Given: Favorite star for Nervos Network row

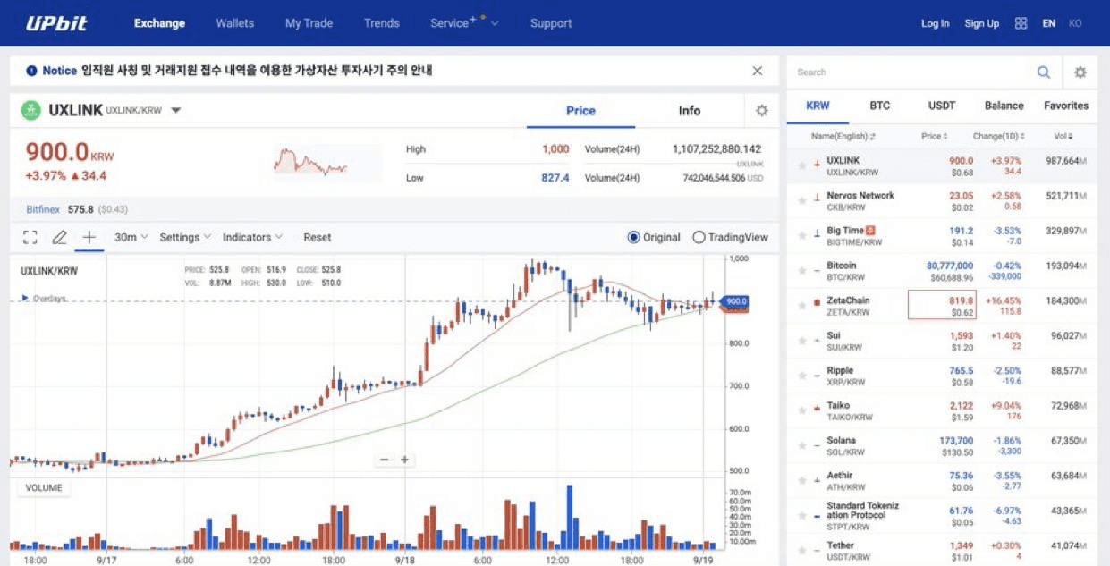Looking at the screenshot, I should tap(802, 201).
